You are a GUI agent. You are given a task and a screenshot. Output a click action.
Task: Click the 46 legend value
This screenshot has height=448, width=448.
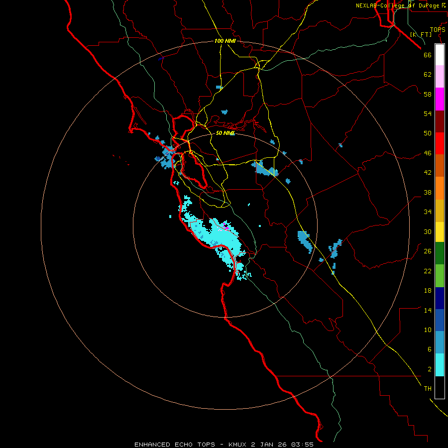click(428, 153)
